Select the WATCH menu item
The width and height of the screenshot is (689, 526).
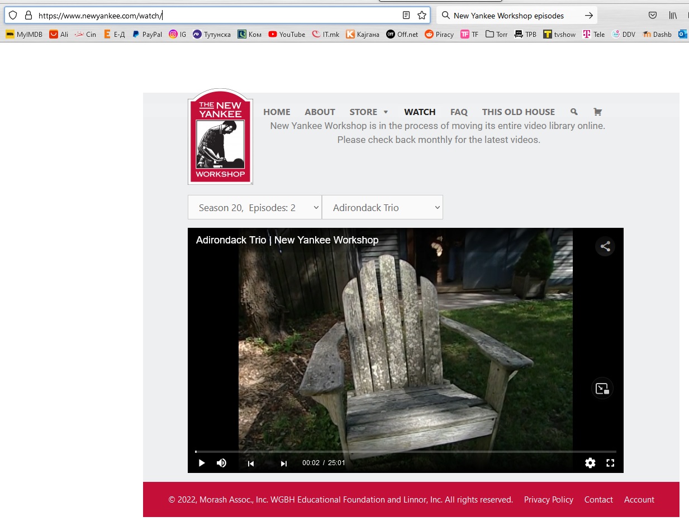tap(420, 112)
